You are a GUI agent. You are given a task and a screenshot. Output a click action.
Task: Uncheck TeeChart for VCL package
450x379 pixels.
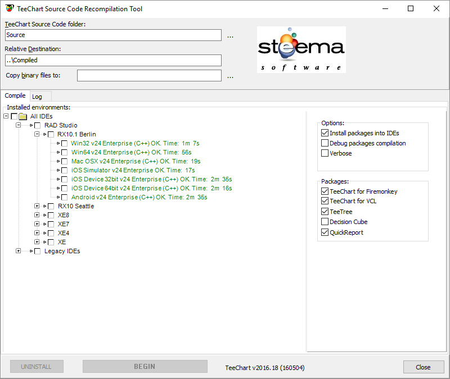[325, 201]
